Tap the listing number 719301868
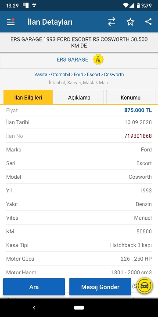This screenshot has width=158, height=317. click(138, 136)
